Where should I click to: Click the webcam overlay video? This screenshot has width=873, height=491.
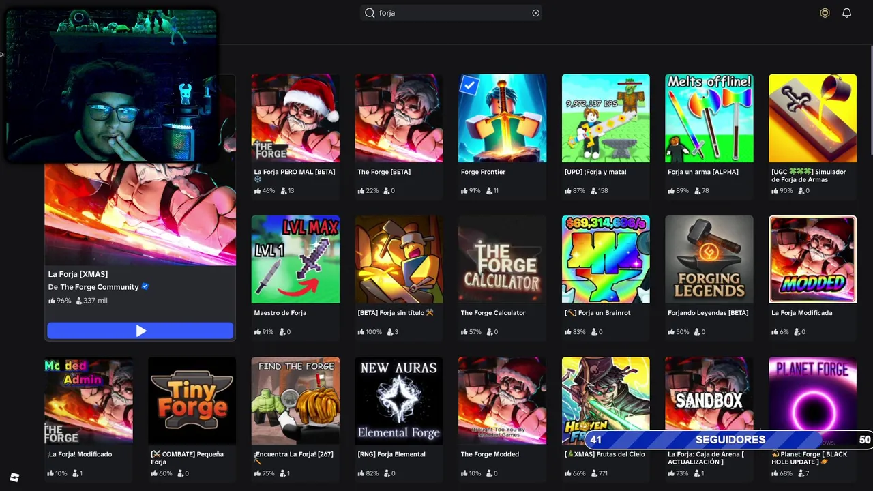[x=112, y=86]
